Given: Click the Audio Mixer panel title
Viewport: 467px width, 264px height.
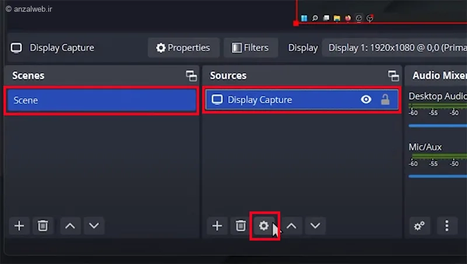Looking at the screenshot, I should (x=440, y=76).
